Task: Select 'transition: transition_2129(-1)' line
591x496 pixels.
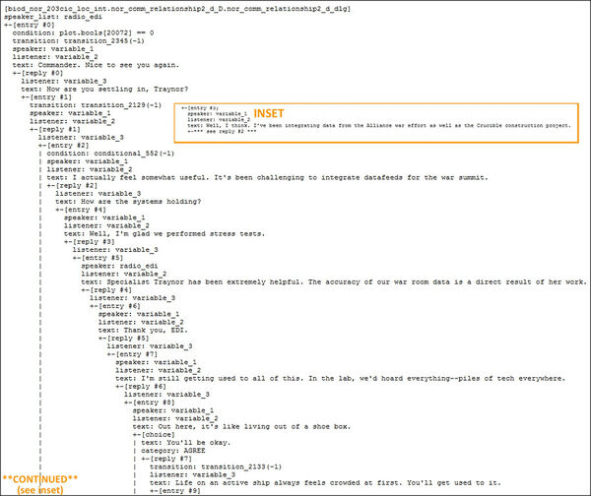Action: [x=96, y=105]
